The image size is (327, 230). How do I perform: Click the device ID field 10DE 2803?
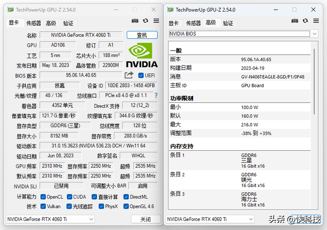[x=131, y=85]
